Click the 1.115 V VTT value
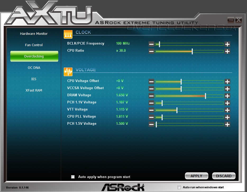The height and width of the screenshot is (192, 247). (122, 109)
